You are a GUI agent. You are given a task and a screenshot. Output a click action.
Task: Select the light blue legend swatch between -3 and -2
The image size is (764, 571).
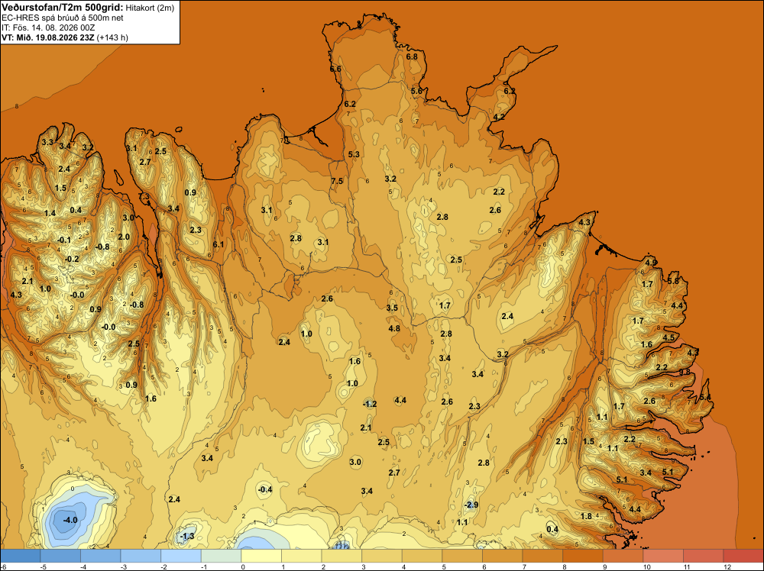[141, 556]
